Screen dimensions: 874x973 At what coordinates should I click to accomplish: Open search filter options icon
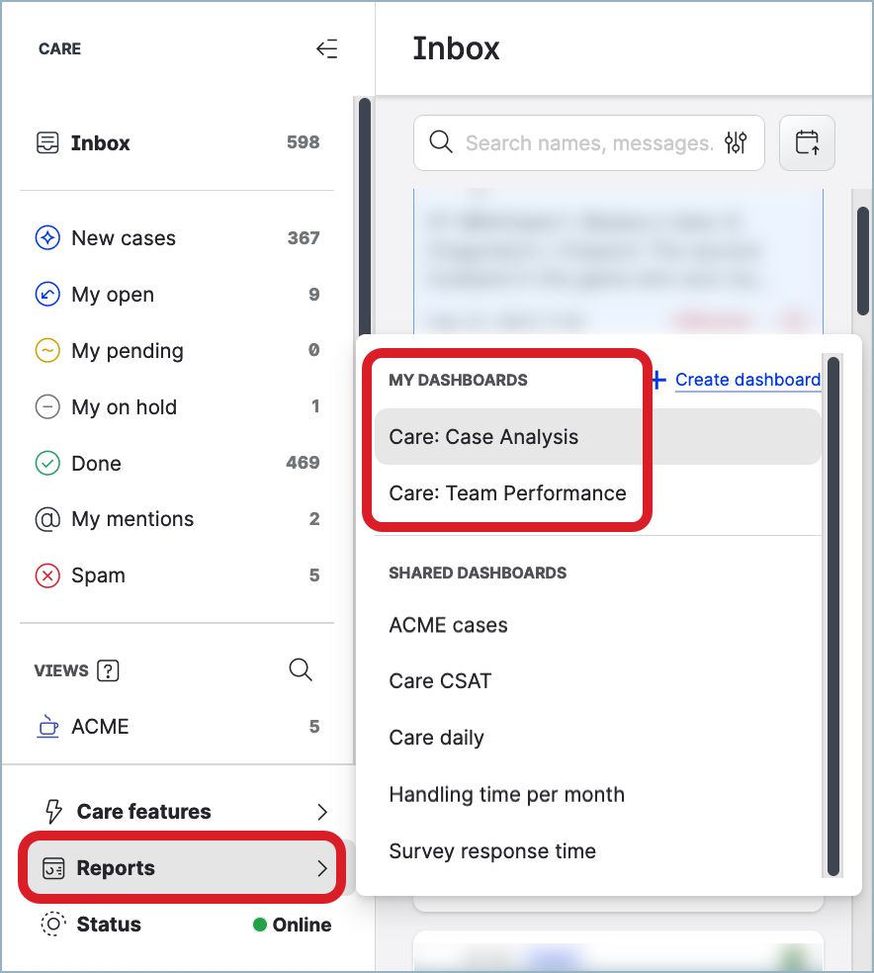click(736, 143)
